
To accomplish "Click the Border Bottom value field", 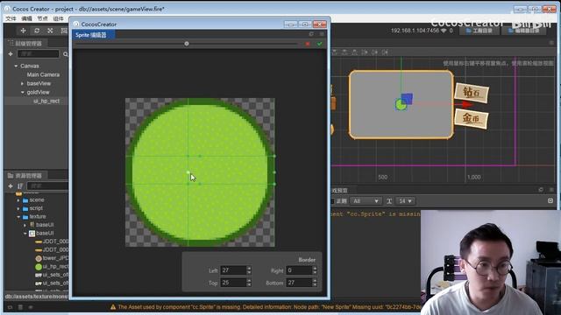I will (299, 283).
